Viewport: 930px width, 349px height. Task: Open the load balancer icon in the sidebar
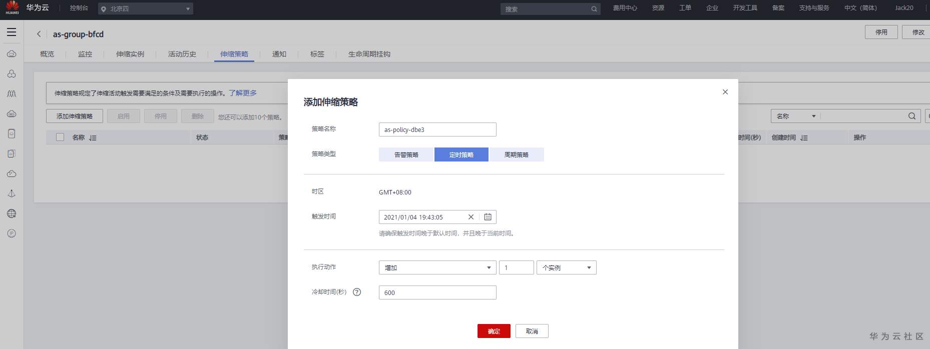[x=12, y=193]
